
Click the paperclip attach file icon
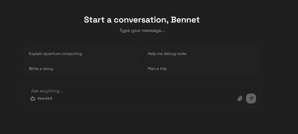(x=240, y=98)
